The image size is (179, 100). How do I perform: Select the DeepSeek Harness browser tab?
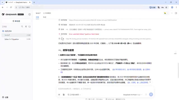pos(18,2)
